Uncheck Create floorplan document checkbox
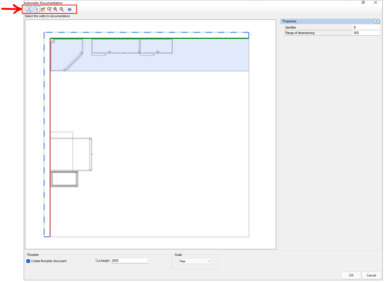This screenshot has height=283, width=386. (x=28, y=261)
